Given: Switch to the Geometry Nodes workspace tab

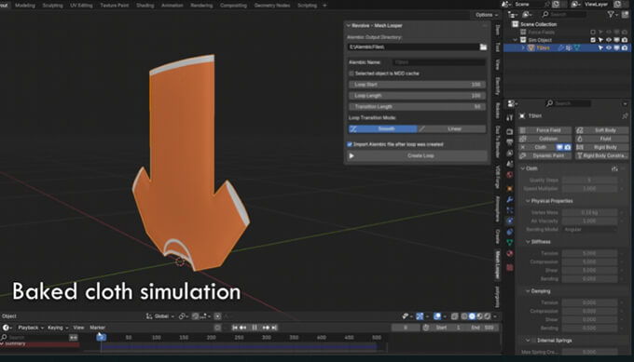Looking at the screenshot, I should 272,6.
